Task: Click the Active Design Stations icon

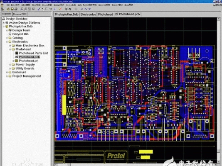Action: point(7,22)
